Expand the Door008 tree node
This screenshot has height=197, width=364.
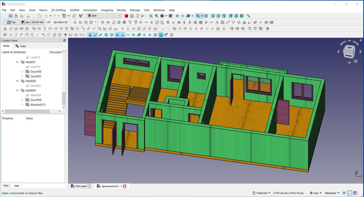[22, 100]
